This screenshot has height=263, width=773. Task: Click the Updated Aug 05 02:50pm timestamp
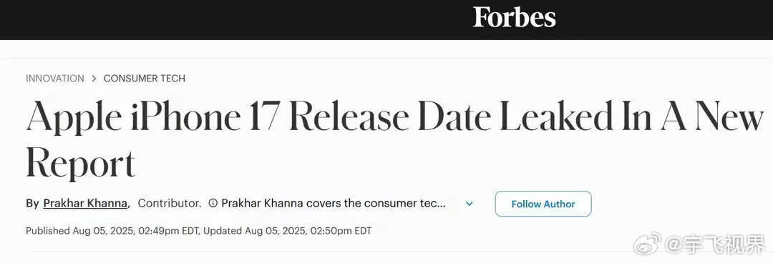(288, 231)
